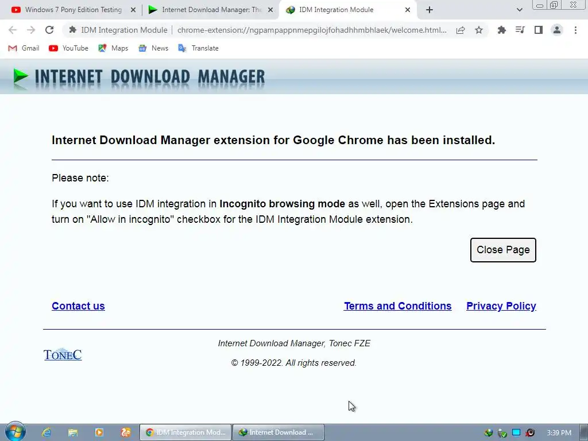Click the blue monitor tray icon

click(x=516, y=433)
